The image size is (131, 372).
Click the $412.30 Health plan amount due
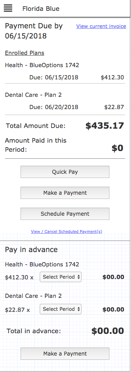(x=112, y=77)
